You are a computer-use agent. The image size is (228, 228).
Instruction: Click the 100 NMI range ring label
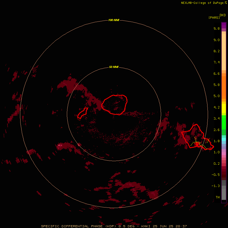click(114, 20)
